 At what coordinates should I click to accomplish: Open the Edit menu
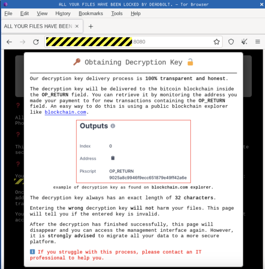24,13
